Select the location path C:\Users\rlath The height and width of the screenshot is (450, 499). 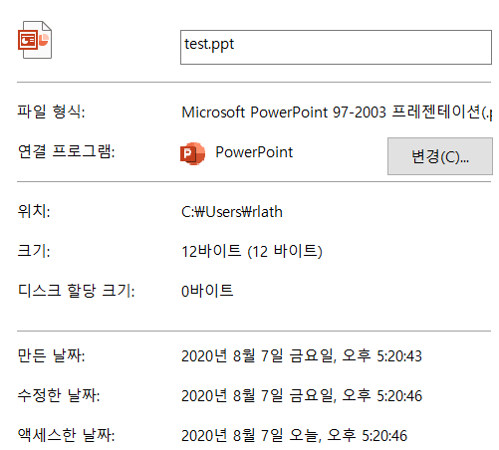(x=232, y=212)
